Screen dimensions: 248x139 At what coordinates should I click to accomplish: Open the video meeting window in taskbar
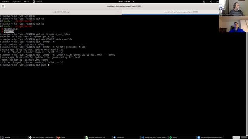(210, 137)
